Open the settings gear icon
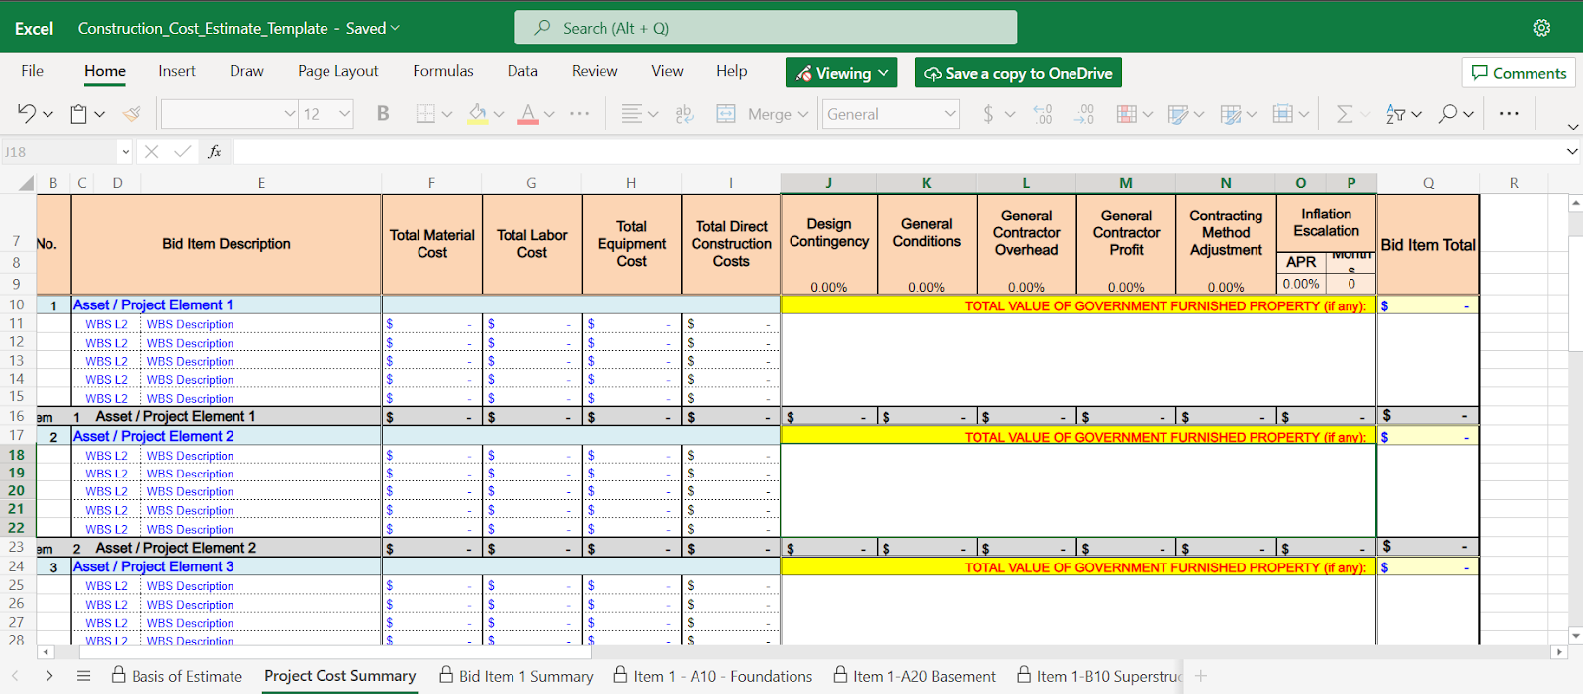This screenshot has height=694, width=1583. [x=1541, y=28]
